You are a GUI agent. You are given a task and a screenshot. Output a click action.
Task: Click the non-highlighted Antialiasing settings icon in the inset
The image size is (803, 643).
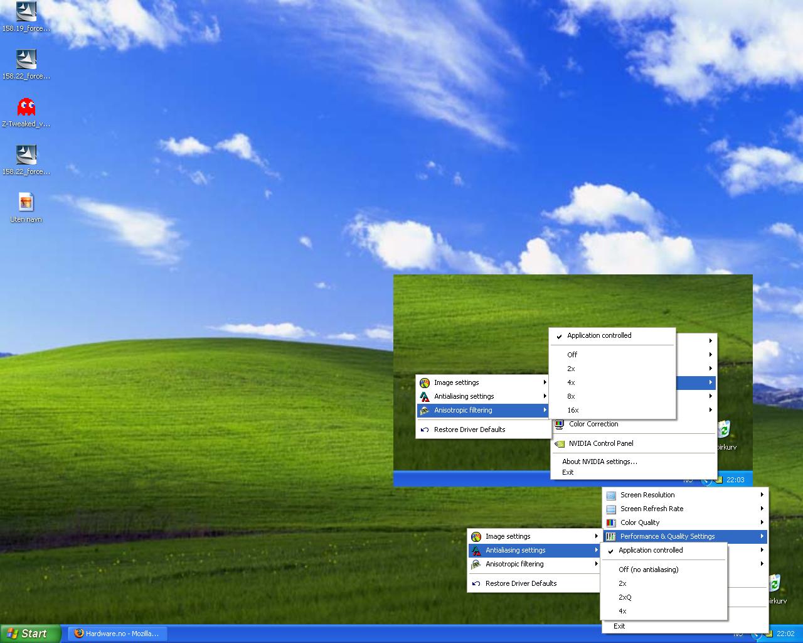click(x=425, y=396)
